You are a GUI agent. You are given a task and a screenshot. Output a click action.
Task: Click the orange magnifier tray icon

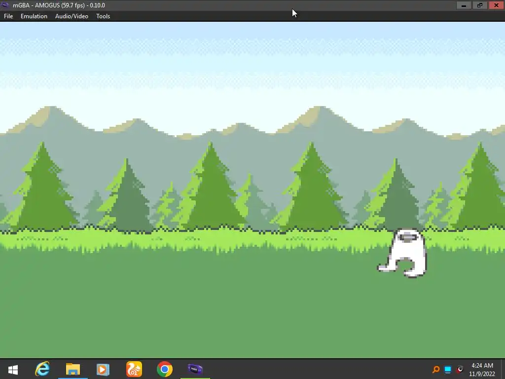click(436, 369)
